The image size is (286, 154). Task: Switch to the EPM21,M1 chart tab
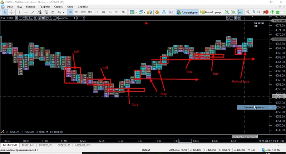28,145
